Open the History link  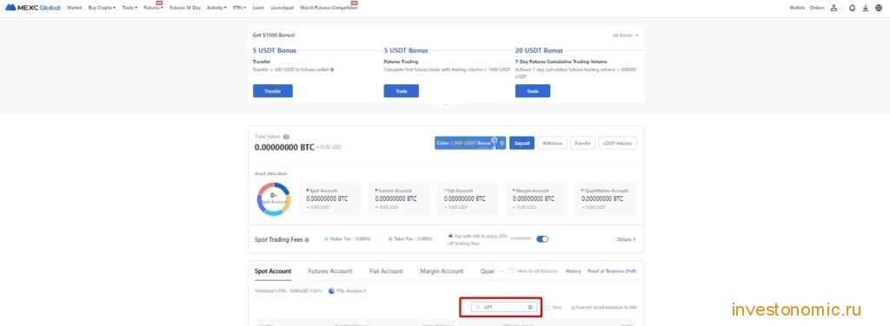(x=574, y=271)
